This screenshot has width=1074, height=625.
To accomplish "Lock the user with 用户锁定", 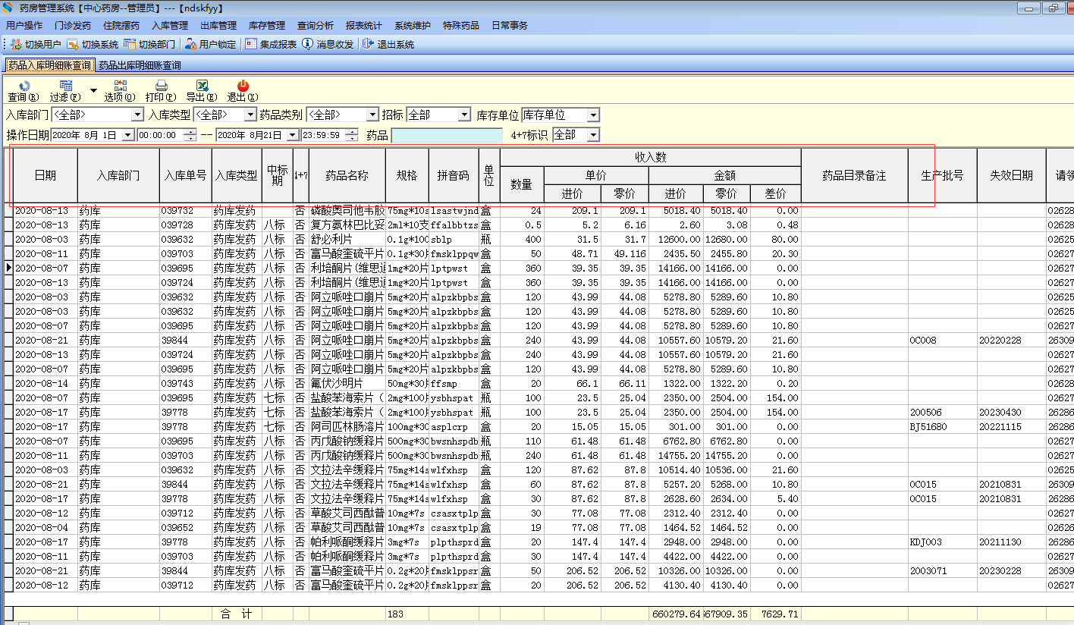I will 211,45.
